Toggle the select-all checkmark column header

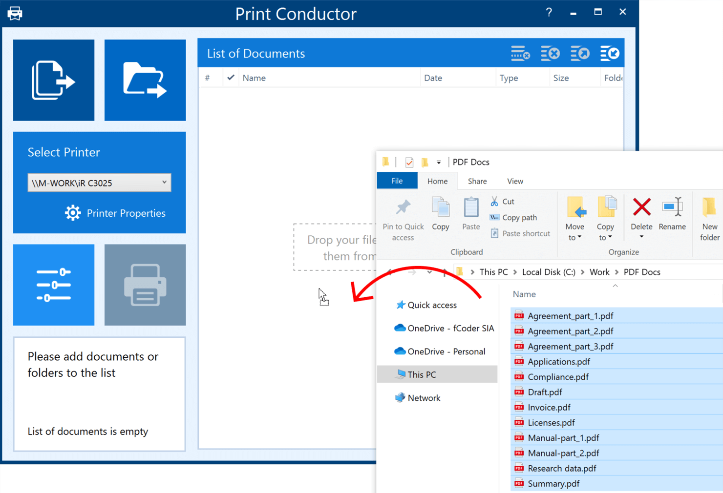point(230,77)
